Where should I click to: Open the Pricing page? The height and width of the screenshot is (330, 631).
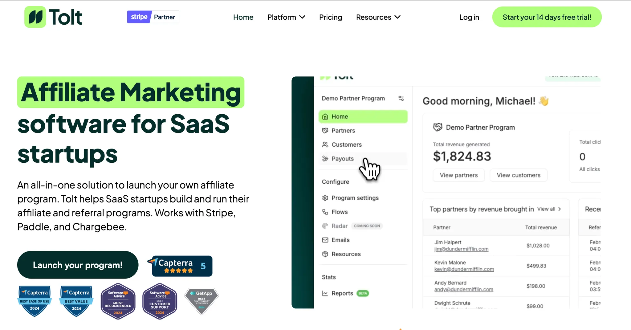pos(331,17)
